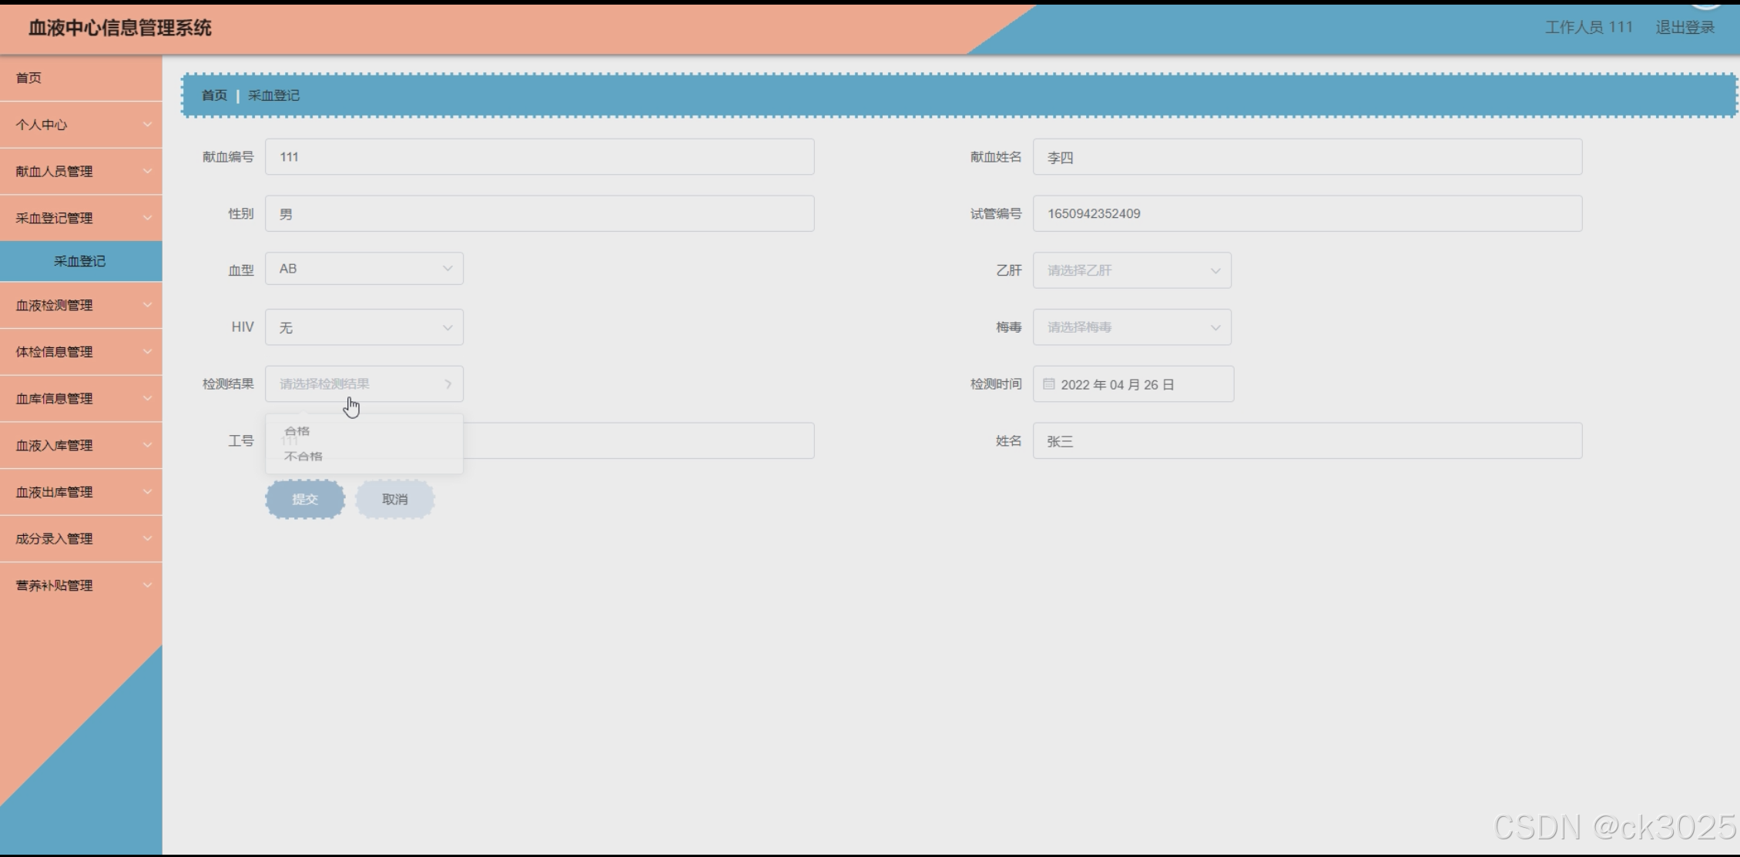Image resolution: width=1740 pixels, height=857 pixels.
Task: Click the 献血姓名 input field
Action: pos(1306,157)
